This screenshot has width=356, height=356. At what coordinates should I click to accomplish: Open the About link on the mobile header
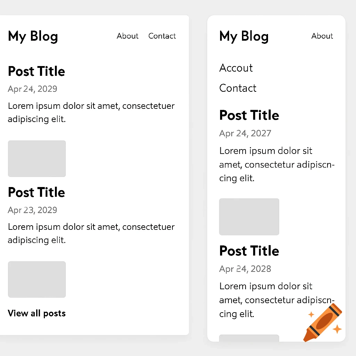[x=322, y=36]
